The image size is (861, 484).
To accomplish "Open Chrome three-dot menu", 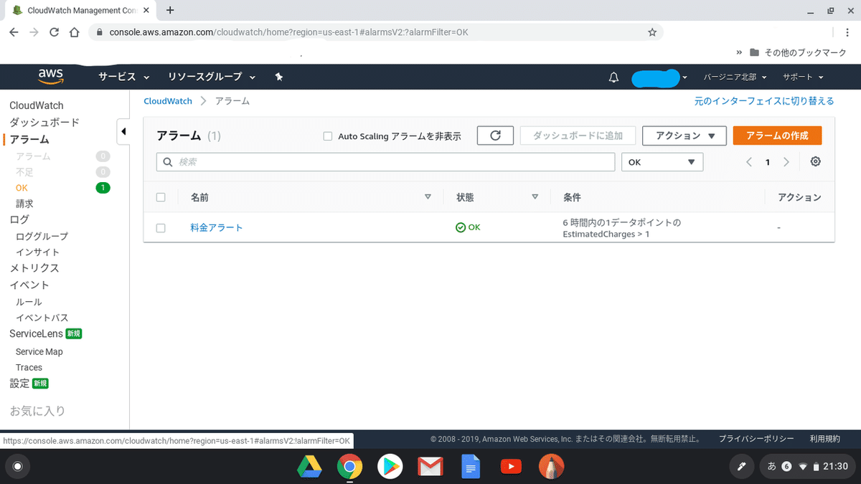I will pos(848,32).
